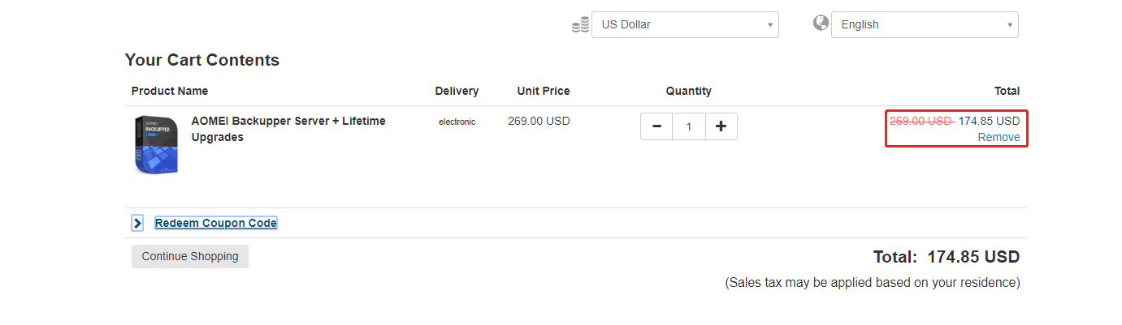
Task: Click the quantity input field
Action: pos(689,126)
